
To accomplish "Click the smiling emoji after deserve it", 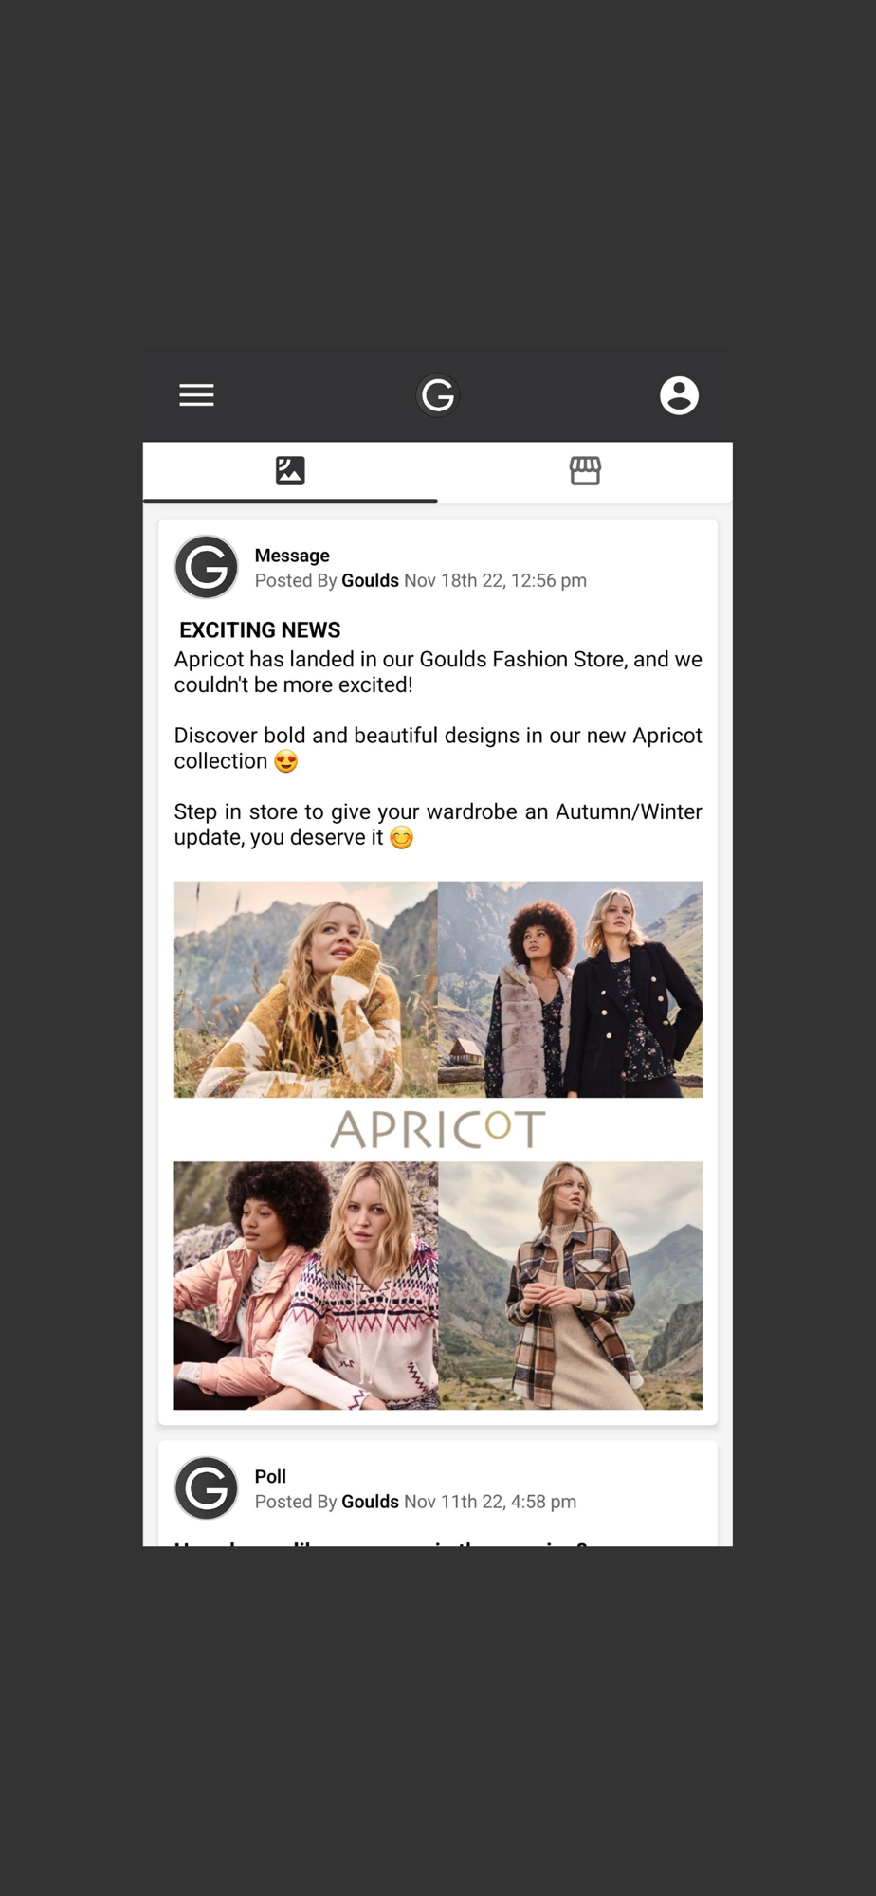I will 402,838.
